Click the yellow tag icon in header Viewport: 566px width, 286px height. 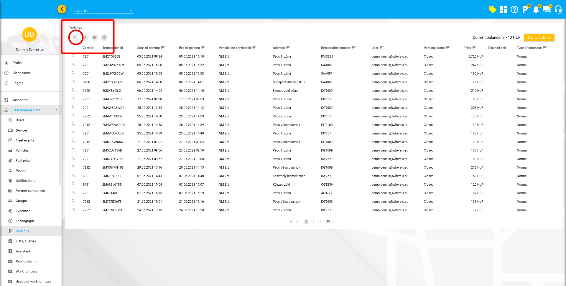[492, 9]
